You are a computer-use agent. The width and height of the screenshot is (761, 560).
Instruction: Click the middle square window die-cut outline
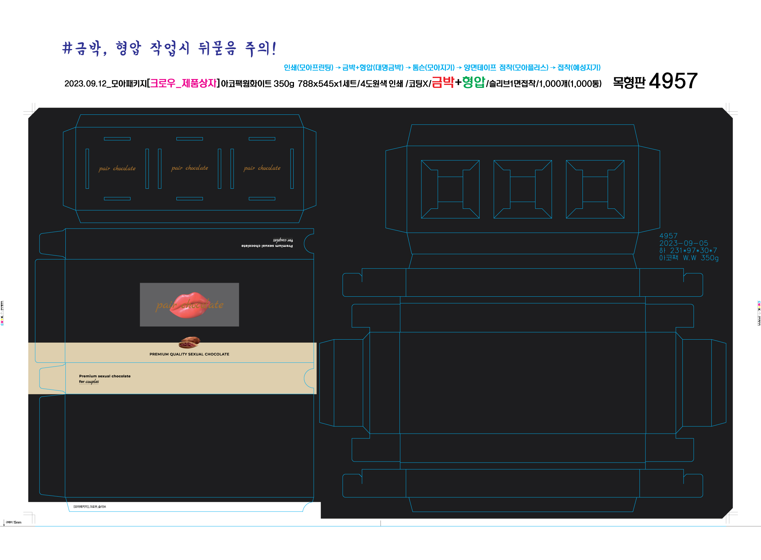coord(523,189)
